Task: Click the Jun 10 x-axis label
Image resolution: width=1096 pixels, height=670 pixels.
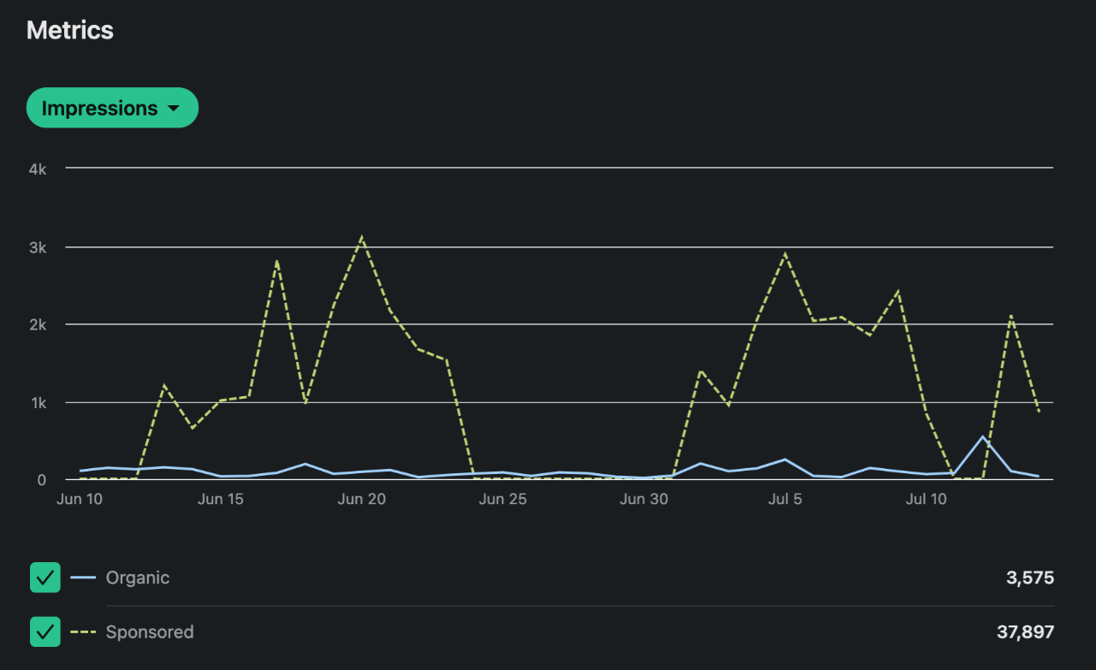Action: [80, 499]
